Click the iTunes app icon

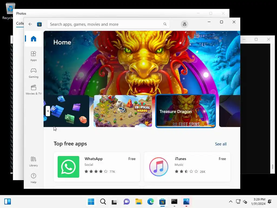(159, 167)
